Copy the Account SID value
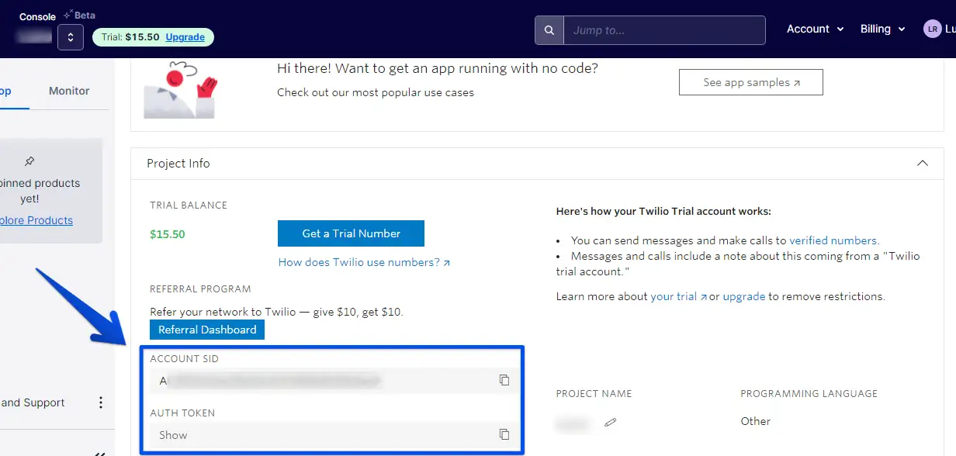956x456 pixels. pos(504,380)
